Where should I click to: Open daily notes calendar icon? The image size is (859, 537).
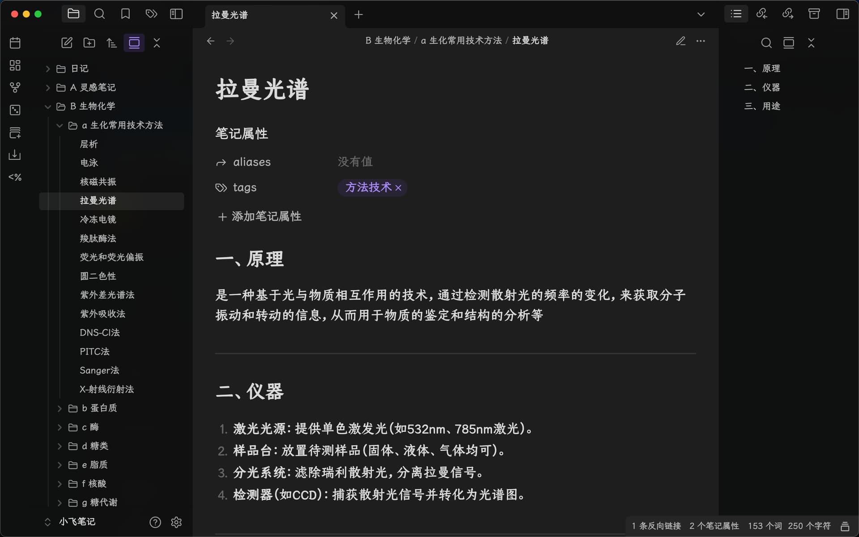[15, 43]
